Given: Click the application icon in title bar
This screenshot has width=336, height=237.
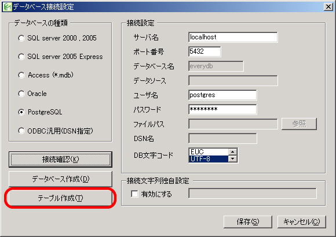Looking at the screenshot, I should (x=8, y=6).
